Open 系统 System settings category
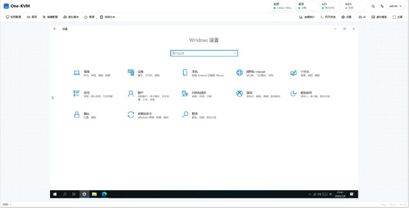Image resolution: width=409 pixels, height=208 pixels. point(92,73)
